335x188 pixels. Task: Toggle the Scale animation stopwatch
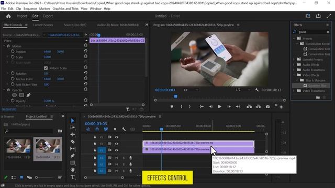point(13,57)
